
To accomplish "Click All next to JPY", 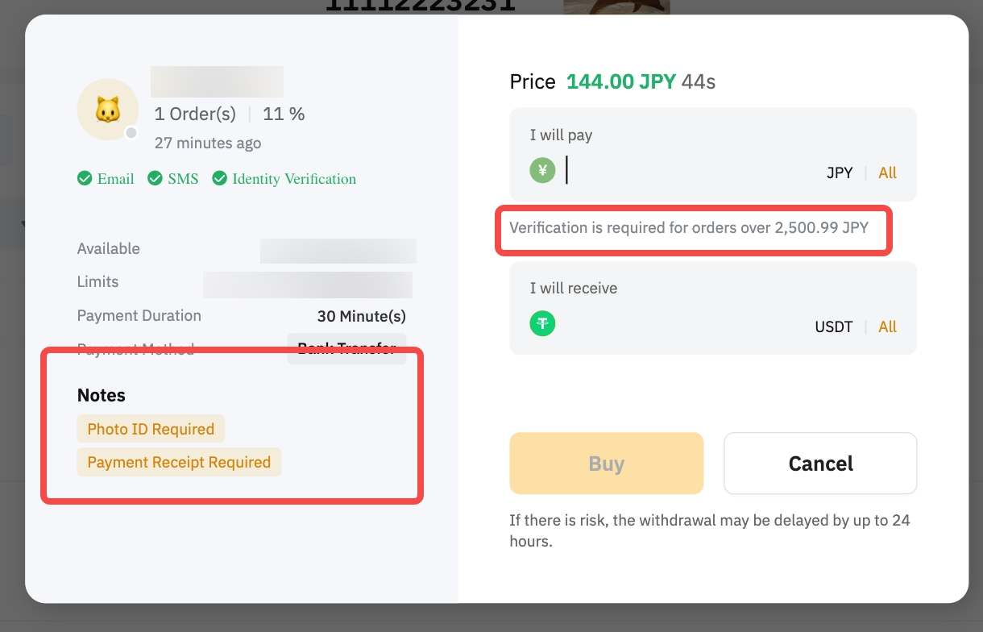I will click(887, 173).
